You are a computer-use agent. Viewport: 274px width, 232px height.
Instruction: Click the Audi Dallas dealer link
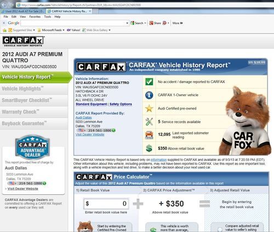(83, 118)
